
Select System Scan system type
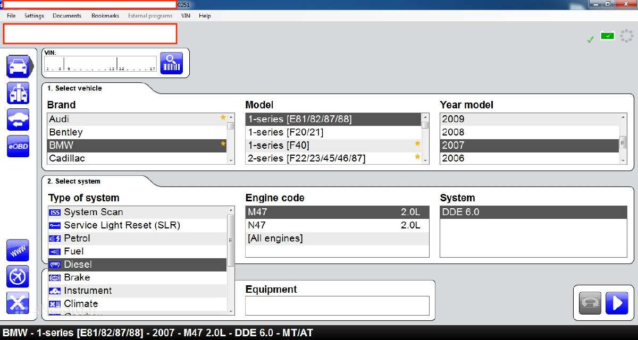tap(137, 212)
